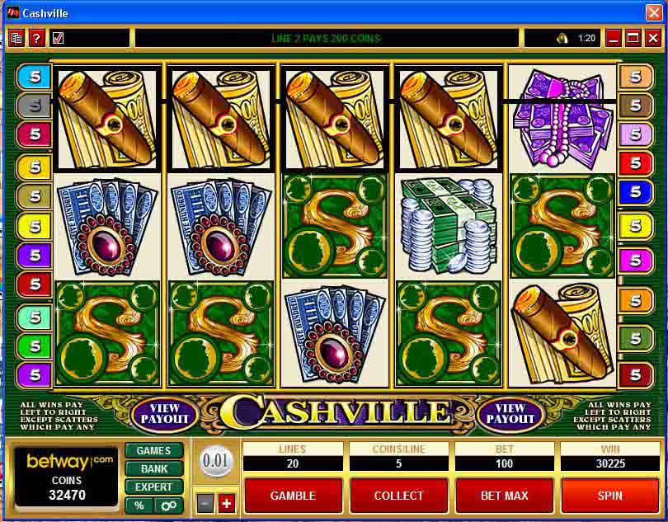Click the 0.01 coin size chip

215,461
